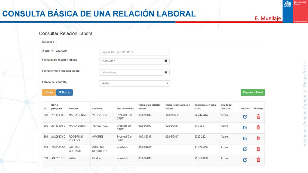
Task: Click the dd/mm/aaaa end date field
Action: [x=131, y=72]
